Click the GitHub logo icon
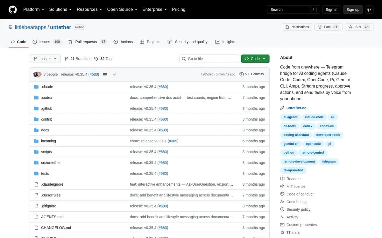Screen dimensions: 382x238 13,10
